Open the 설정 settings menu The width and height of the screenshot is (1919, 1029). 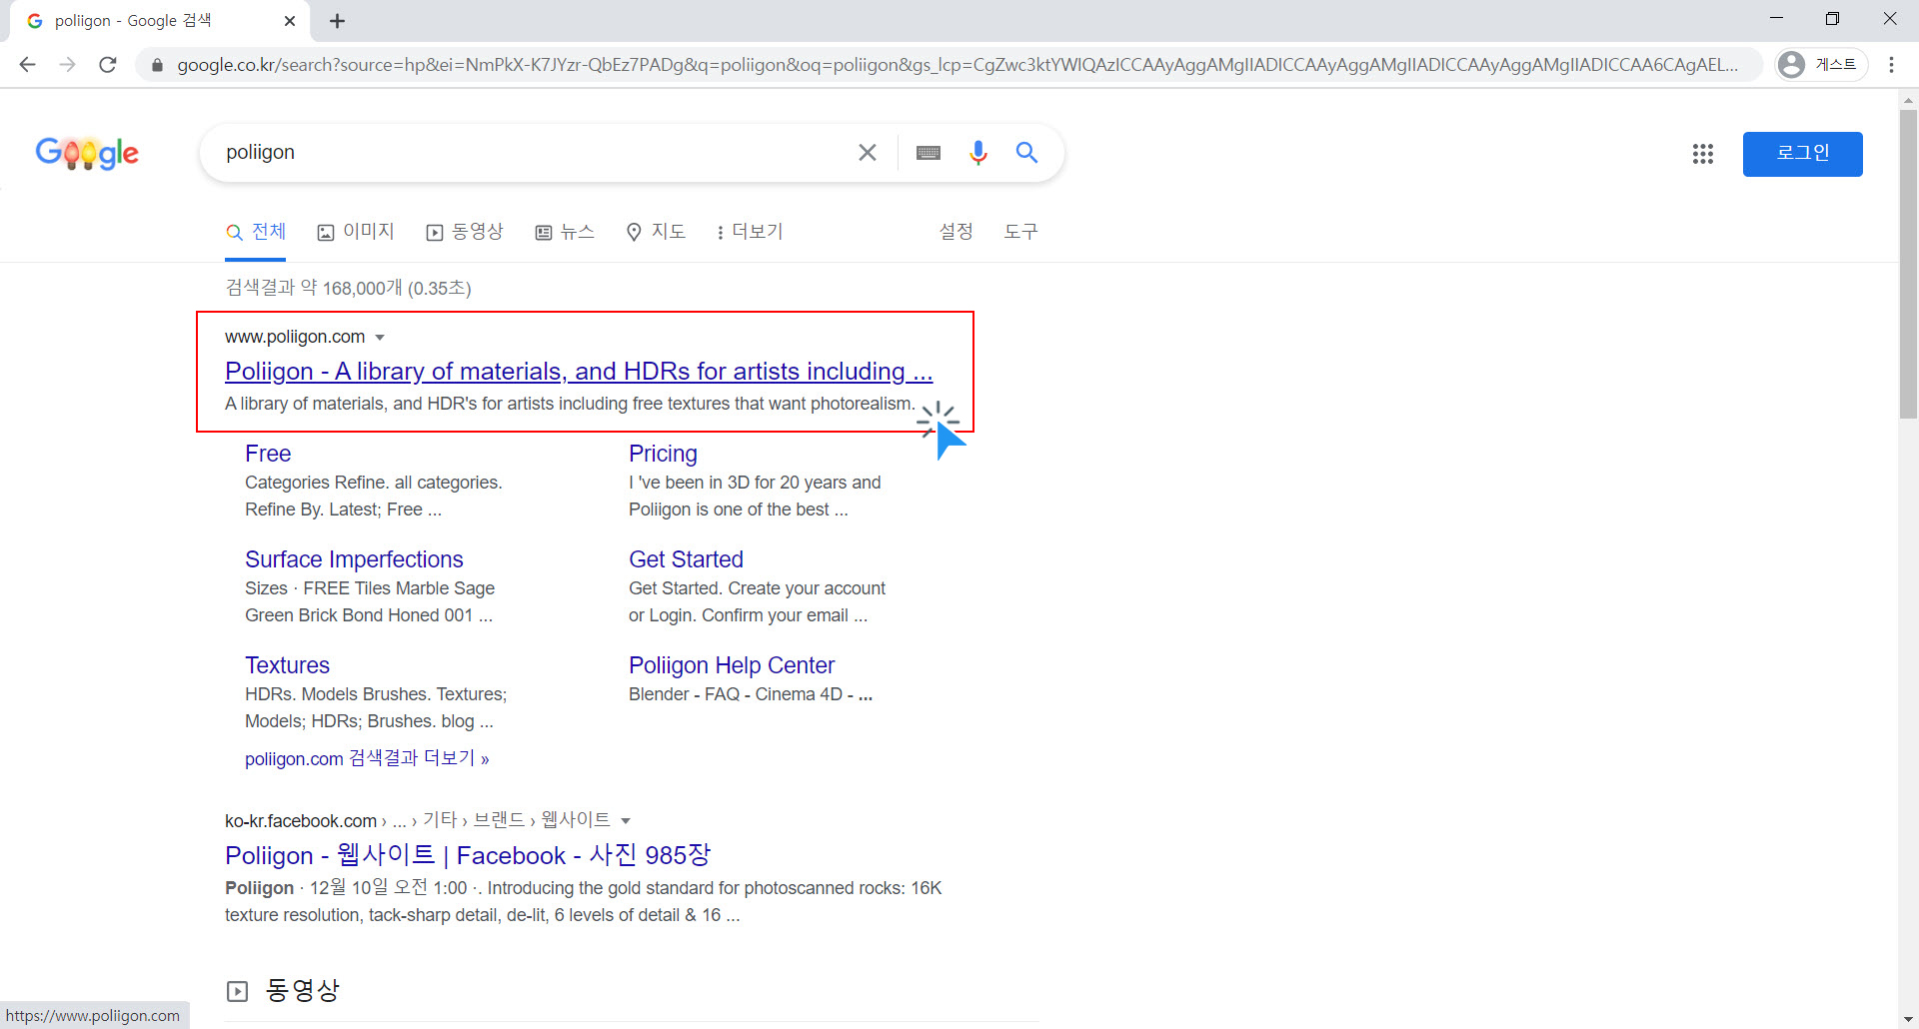coord(956,232)
